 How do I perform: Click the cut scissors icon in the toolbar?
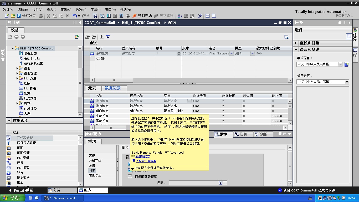pyautogui.click(x=48, y=16)
